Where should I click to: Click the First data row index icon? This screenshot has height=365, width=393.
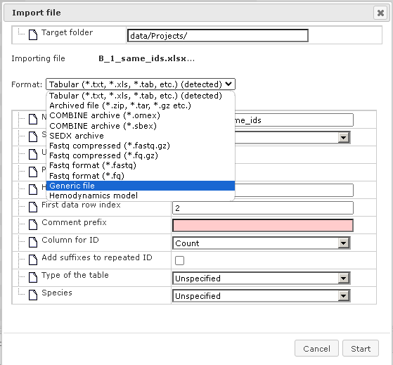33,207
